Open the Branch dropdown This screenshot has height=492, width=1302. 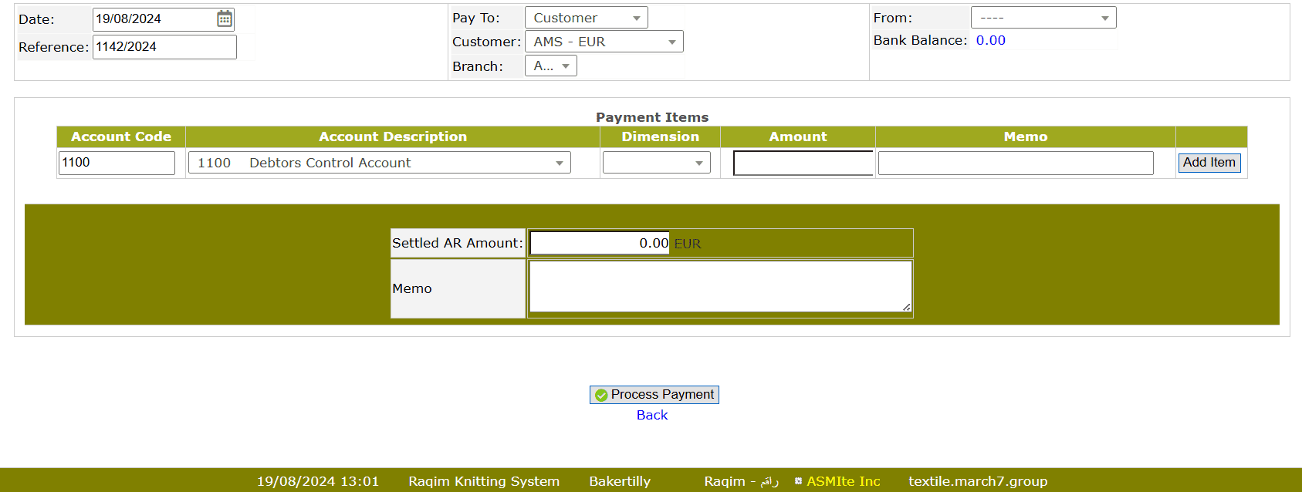[x=550, y=66]
